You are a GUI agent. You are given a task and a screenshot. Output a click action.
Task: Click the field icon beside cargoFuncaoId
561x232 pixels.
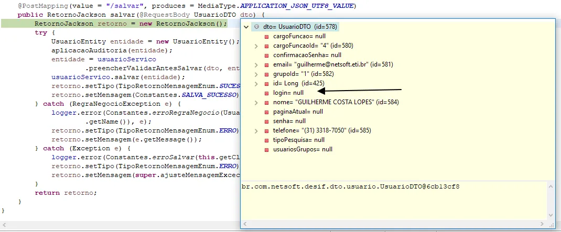(266, 46)
